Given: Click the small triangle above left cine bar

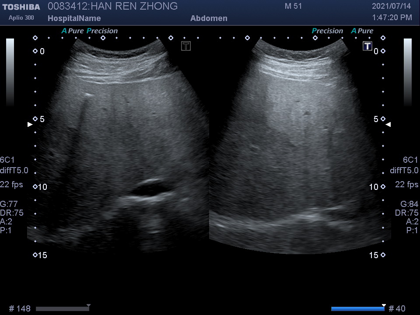Looking at the screenshot, I should point(88,305).
